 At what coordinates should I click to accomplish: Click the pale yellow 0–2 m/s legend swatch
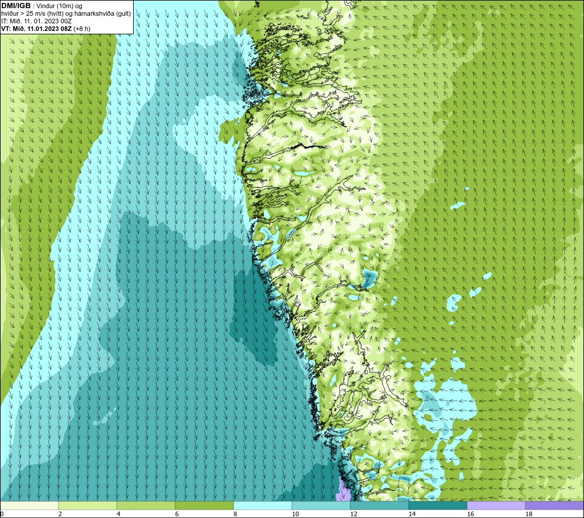(29, 505)
